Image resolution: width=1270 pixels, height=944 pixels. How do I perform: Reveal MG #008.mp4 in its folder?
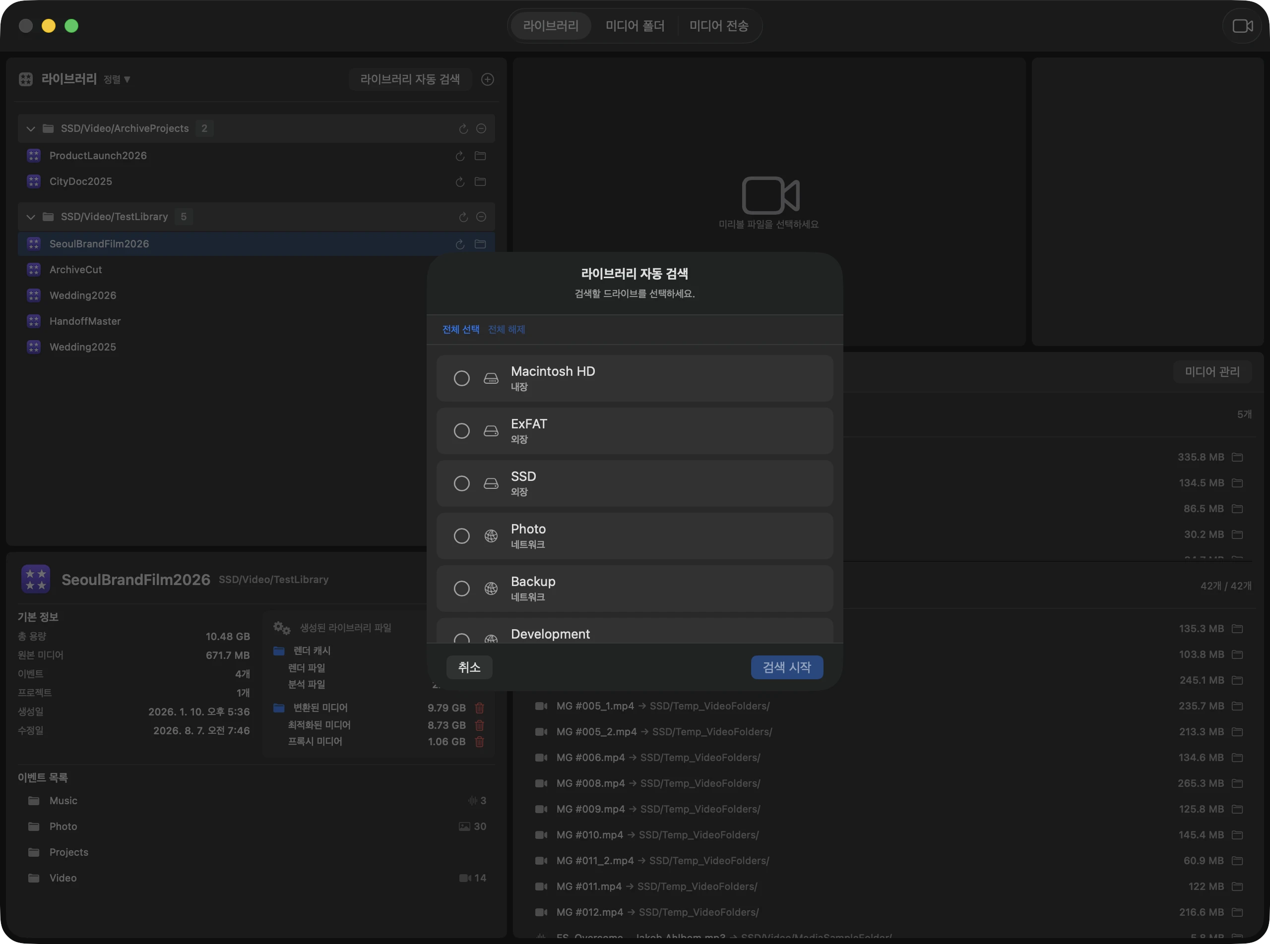click(x=1237, y=783)
